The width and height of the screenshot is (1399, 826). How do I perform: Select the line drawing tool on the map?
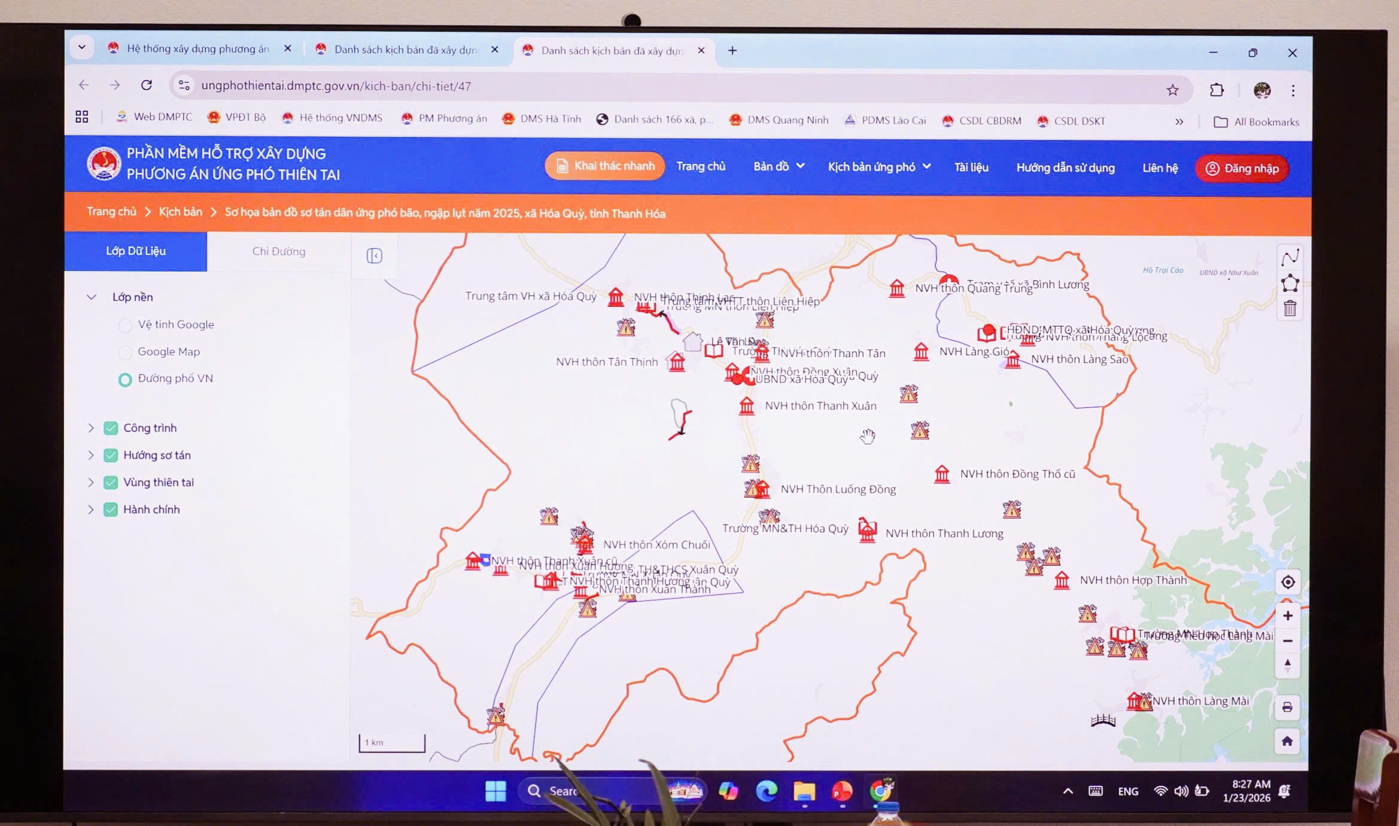pyautogui.click(x=1289, y=258)
